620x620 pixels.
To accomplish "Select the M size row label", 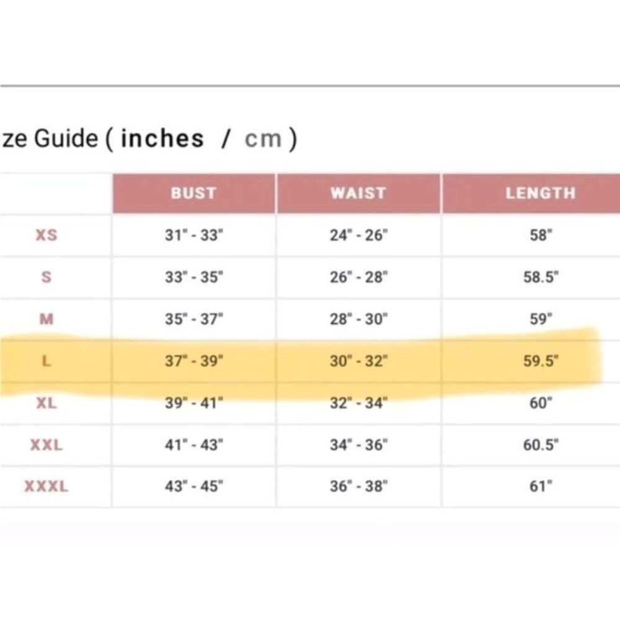I will tap(46, 319).
